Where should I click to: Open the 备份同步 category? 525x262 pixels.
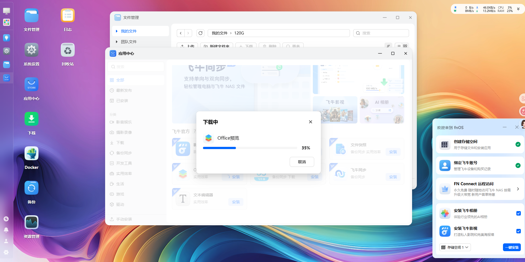point(136,153)
